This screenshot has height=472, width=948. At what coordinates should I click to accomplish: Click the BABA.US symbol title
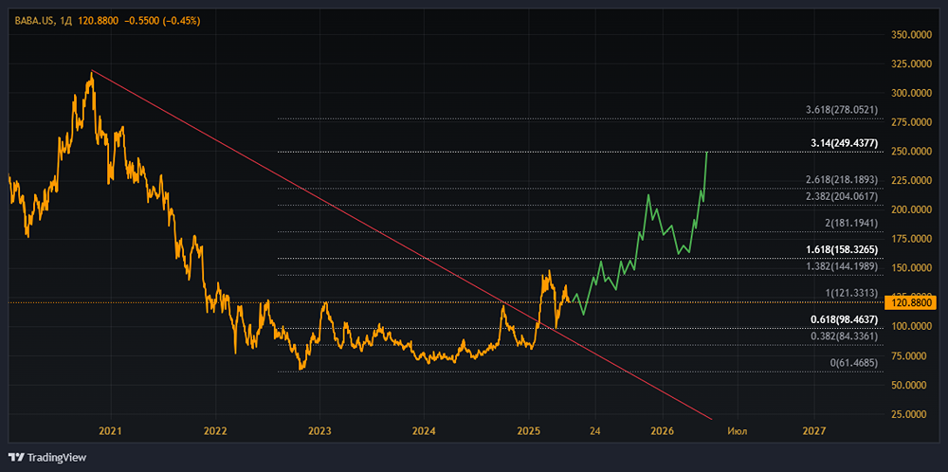36,21
